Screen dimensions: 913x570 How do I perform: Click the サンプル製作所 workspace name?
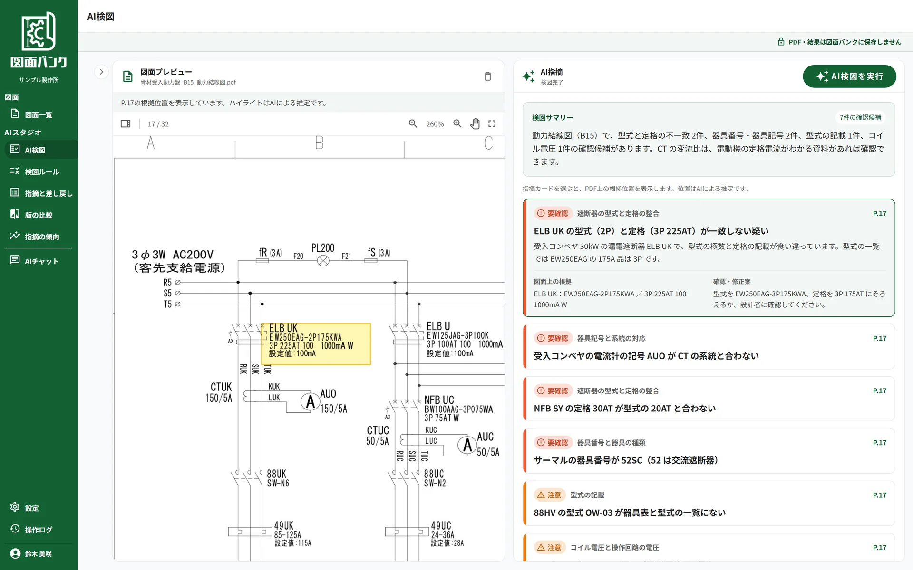coord(39,80)
